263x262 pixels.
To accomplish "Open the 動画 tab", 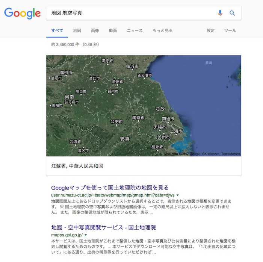I will click(113, 30).
